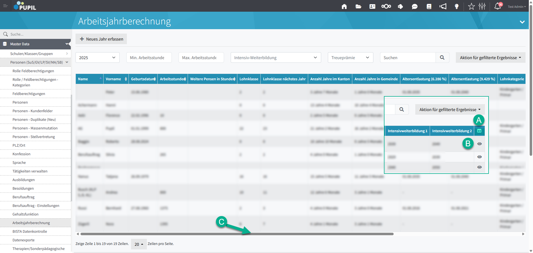533x253 pixels.
Task: Open the piggy bank icon in the top bar
Action: pos(400,6)
